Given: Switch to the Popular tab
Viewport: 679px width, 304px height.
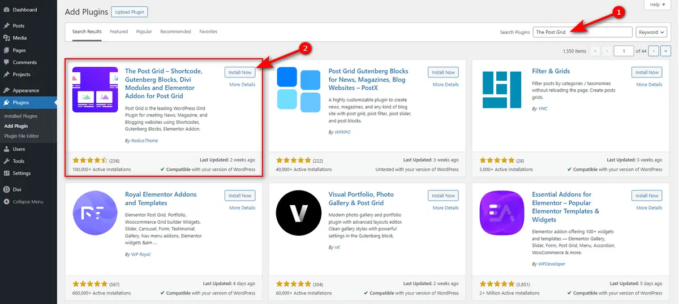Looking at the screenshot, I should click(144, 32).
